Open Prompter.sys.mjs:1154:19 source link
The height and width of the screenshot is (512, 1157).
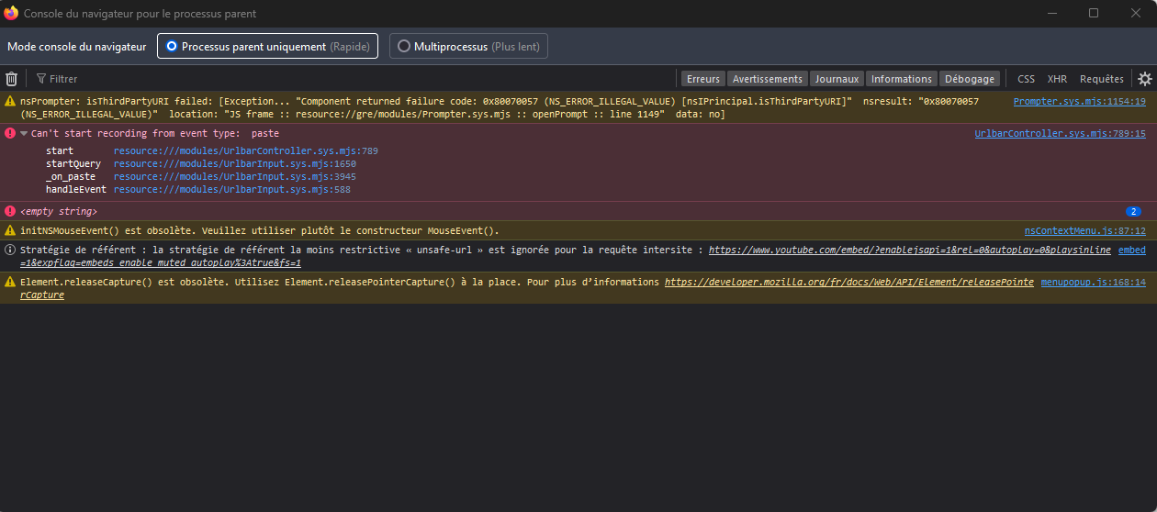point(1079,102)
